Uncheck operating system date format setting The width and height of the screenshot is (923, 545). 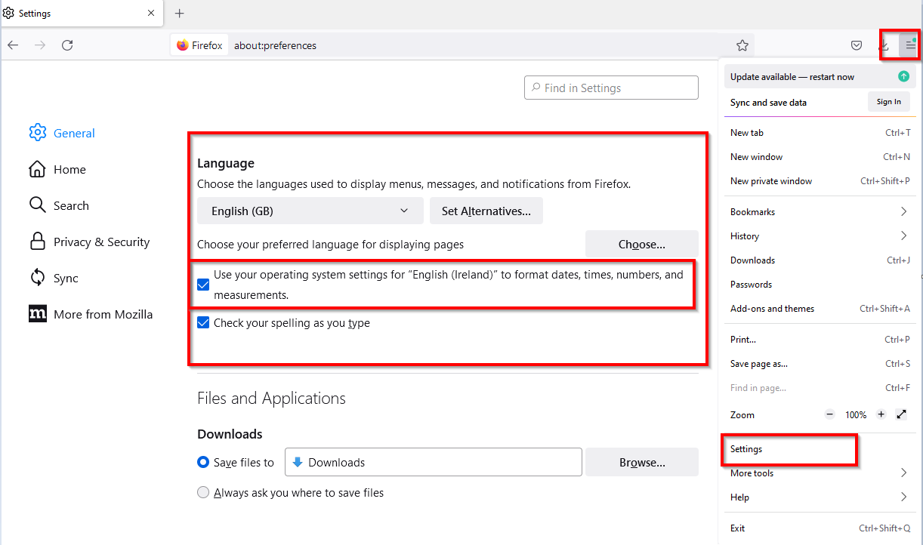tap(203, 285)
